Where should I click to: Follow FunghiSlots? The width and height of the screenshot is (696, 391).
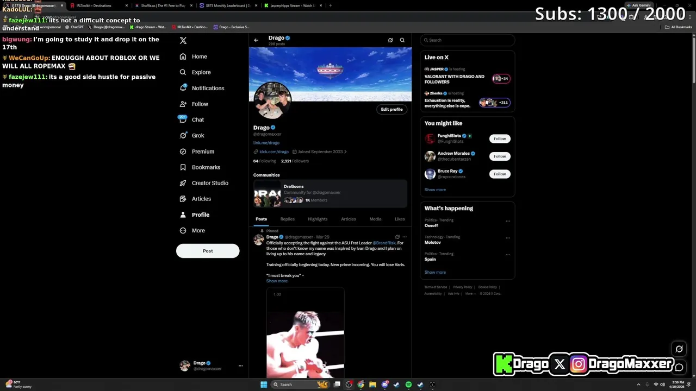click(x=500, y=138)
